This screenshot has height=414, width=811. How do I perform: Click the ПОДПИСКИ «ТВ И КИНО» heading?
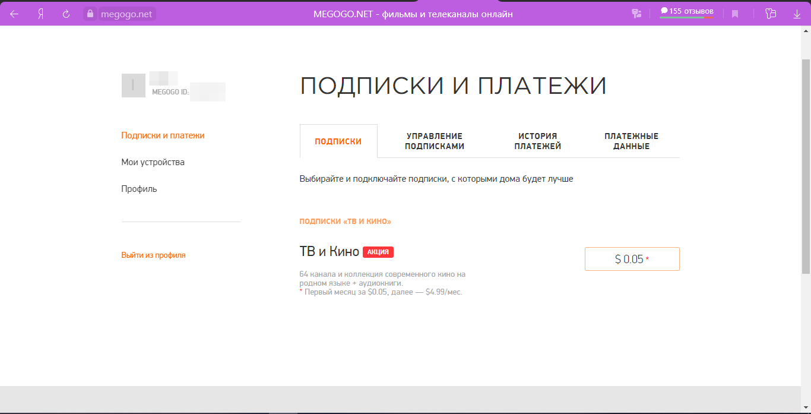346,222
